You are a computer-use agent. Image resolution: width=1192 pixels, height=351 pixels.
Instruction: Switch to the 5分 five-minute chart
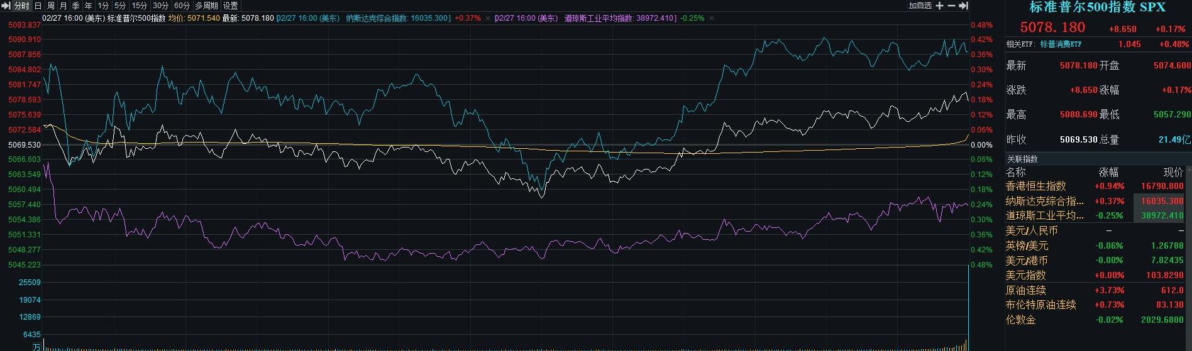click(x=120, y=6)
